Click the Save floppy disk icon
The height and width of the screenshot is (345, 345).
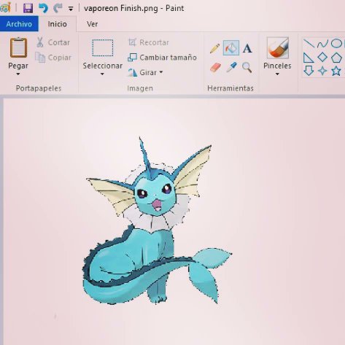pyautogui.click(x=28, y=8)
